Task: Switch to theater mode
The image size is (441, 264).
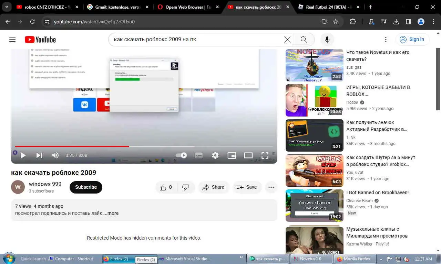Action: click(x=248, y=155)
